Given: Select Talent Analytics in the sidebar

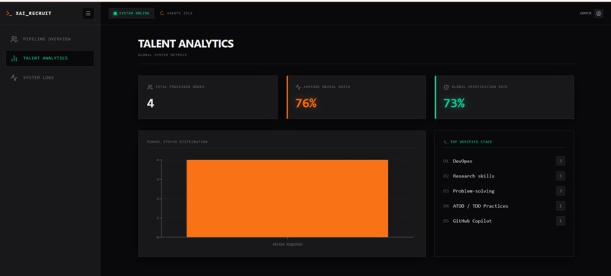Looking at the screenshot, I should click(x=50, y=58).
